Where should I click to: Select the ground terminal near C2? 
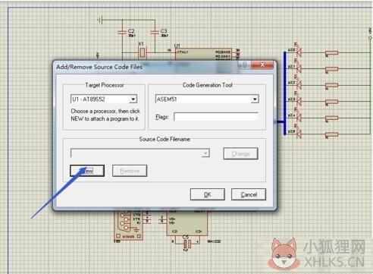point(100,20)
